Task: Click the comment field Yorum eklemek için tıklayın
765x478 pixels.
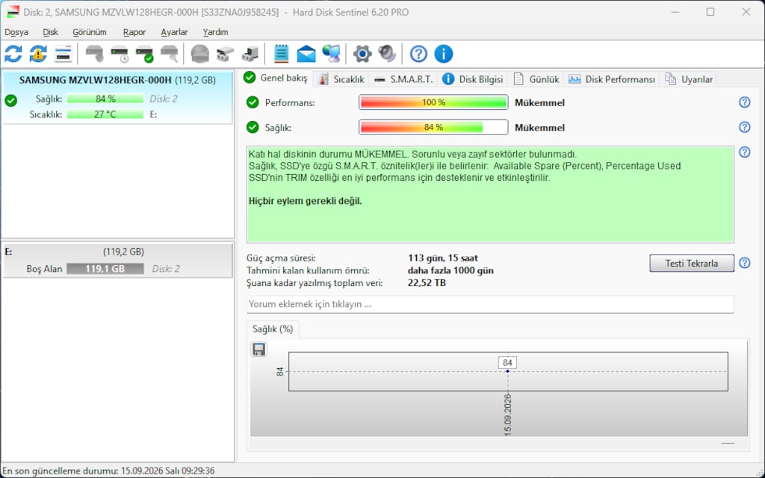Action: pyautogui.click(x=490, y=305)
